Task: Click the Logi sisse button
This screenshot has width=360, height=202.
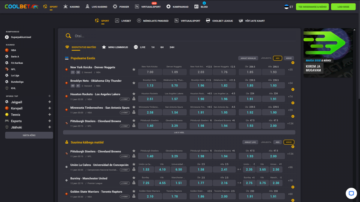Action: [x=343, y=7]
